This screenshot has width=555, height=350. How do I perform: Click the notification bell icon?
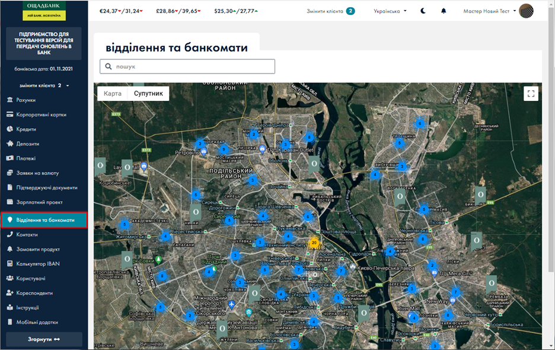(x=444, y=11)
